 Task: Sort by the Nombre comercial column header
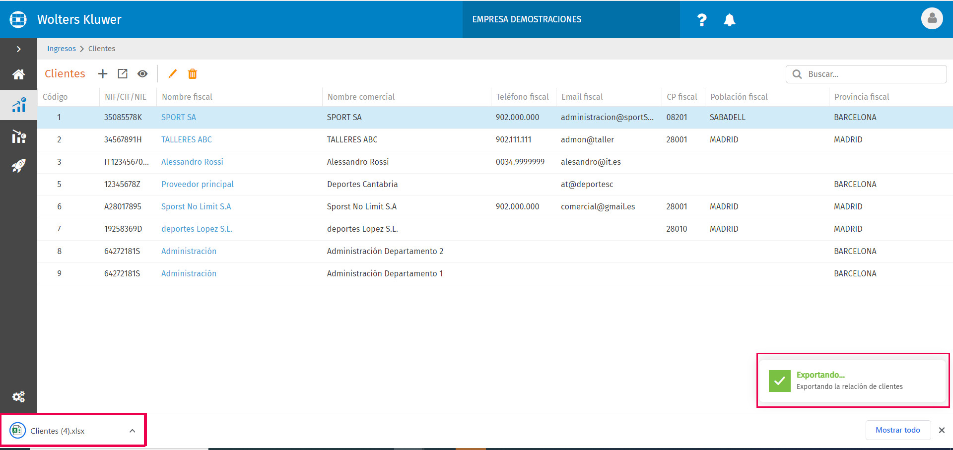361,97
